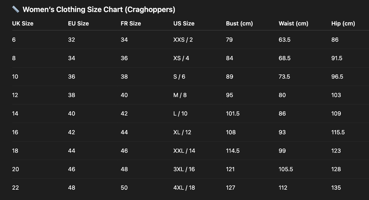Click the S / 6 US size cell
The height and width of the screenshot is (200, 369).
click(x=179, y=77)
